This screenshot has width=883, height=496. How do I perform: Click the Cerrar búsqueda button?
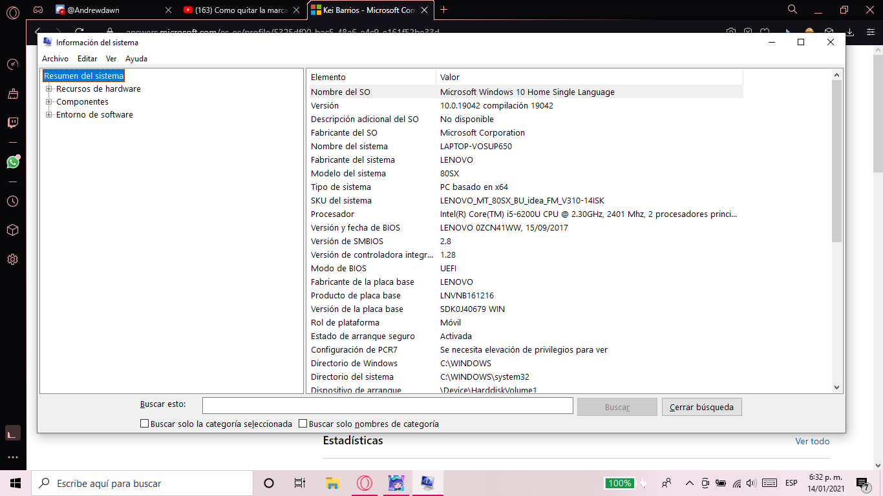tap(701, 407)
